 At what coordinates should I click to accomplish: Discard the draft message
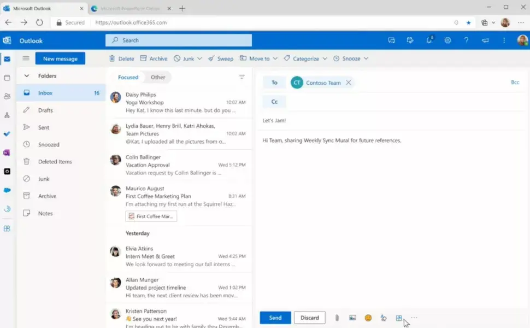(x=310, y=318)
